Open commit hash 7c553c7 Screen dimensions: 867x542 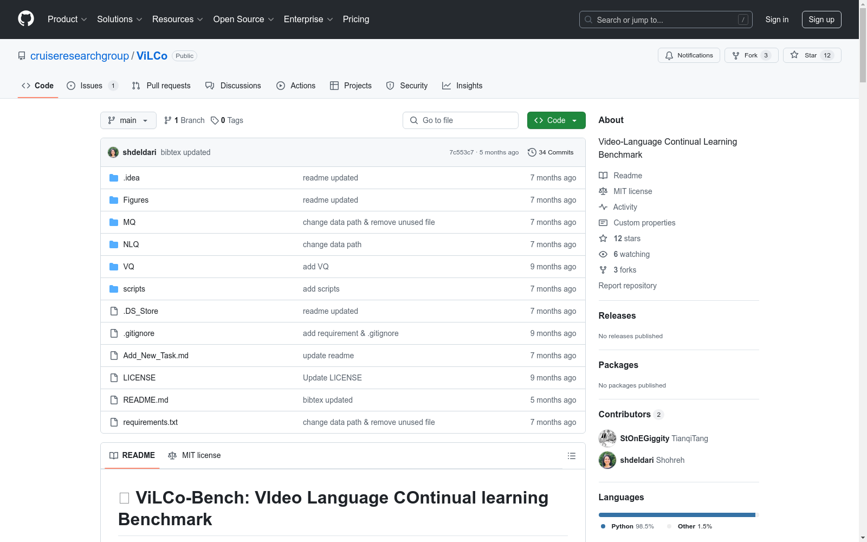coord(462,152)
